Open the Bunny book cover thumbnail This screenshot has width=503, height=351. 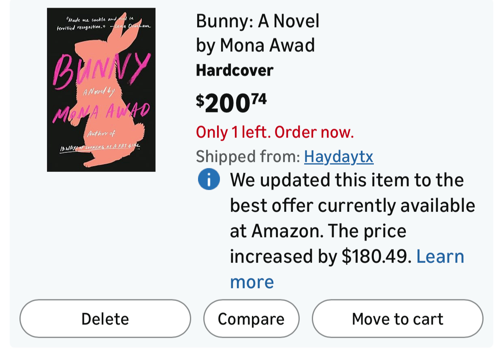point(101,90)
